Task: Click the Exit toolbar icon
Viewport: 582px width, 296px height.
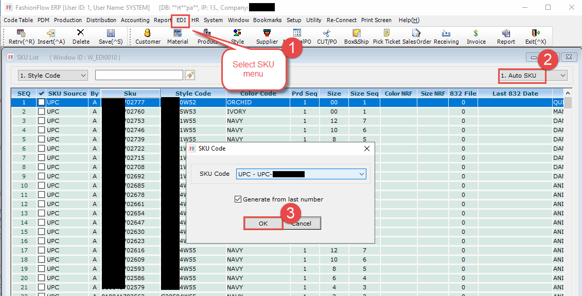Action: coord(535,33)
